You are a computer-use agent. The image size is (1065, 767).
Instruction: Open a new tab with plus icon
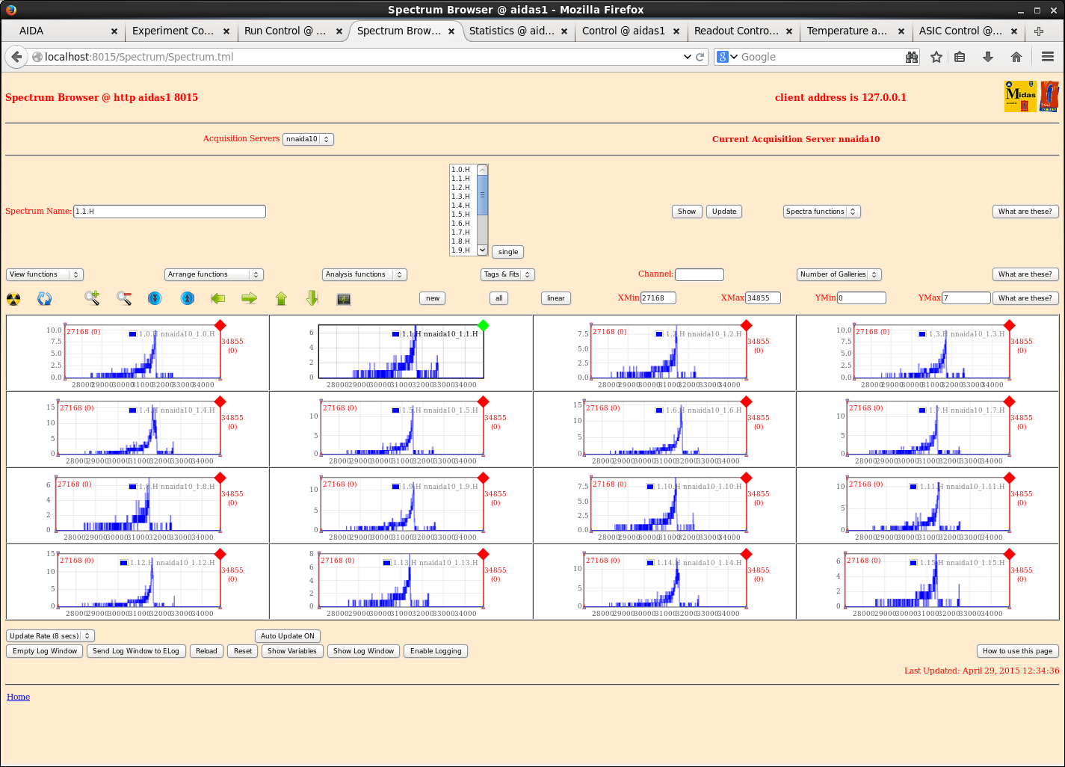pos(1039,31)
